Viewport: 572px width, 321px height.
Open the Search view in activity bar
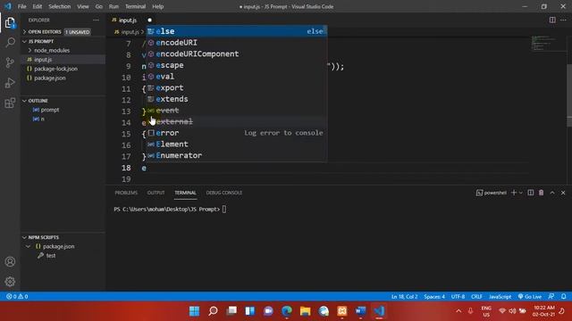coord(10,42)
